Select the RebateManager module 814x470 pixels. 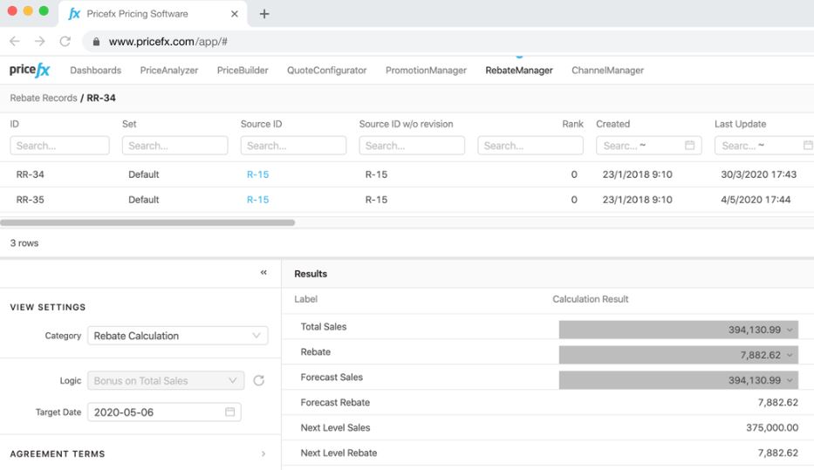point(519,70)
